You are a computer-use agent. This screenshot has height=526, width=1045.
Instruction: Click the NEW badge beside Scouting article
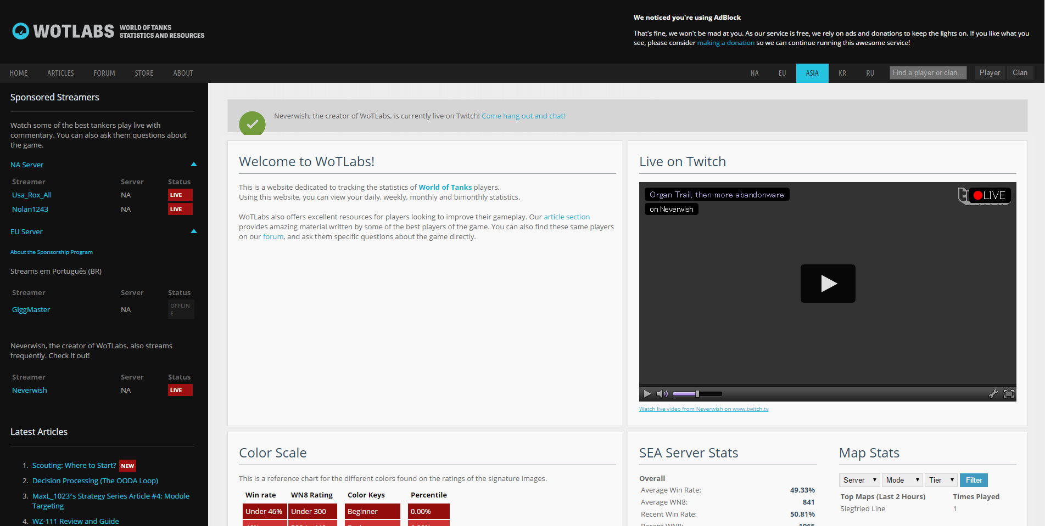[x=127, y=466]
